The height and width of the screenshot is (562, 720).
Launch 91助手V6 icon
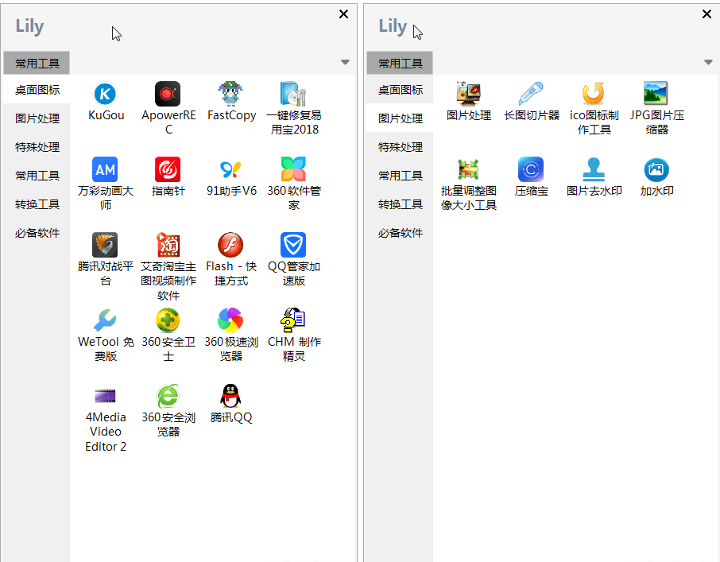point(230,169)
